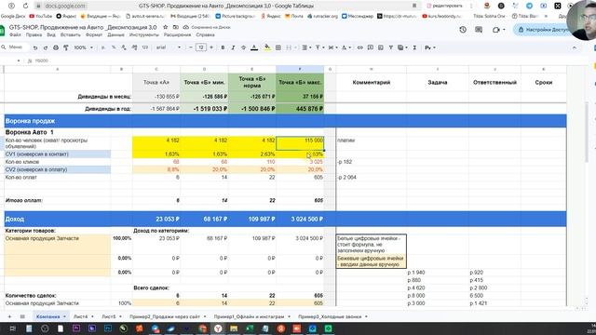
Task: Toggle strikethrough formatting
Action: (243, 47)
